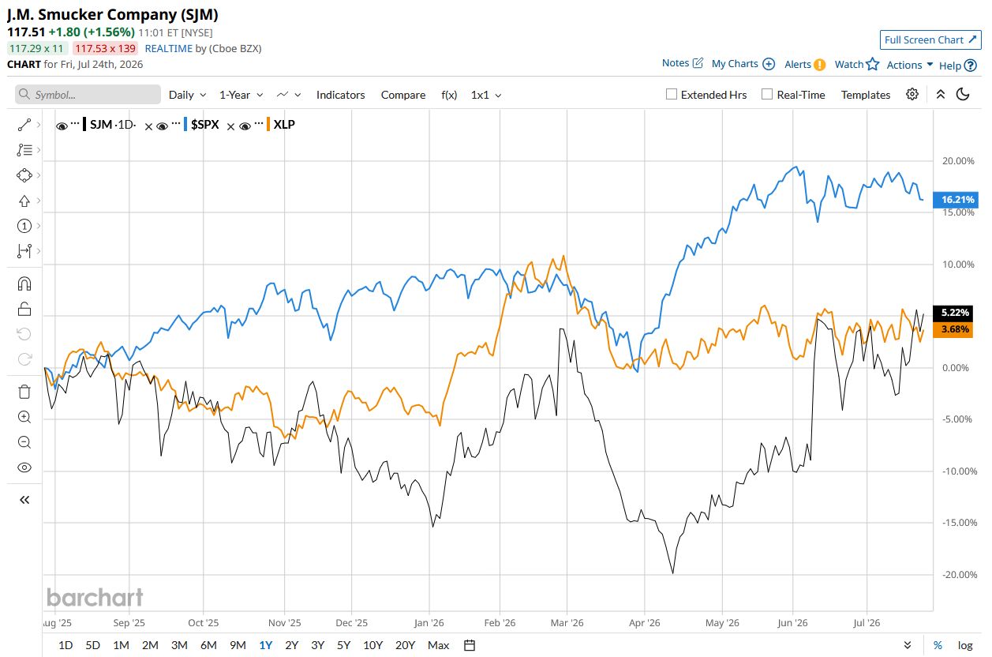The height and width of the screenshot is (657, 992).
Task: Expand the numbered label tool submenu arrow
Action: coord(38,226)
